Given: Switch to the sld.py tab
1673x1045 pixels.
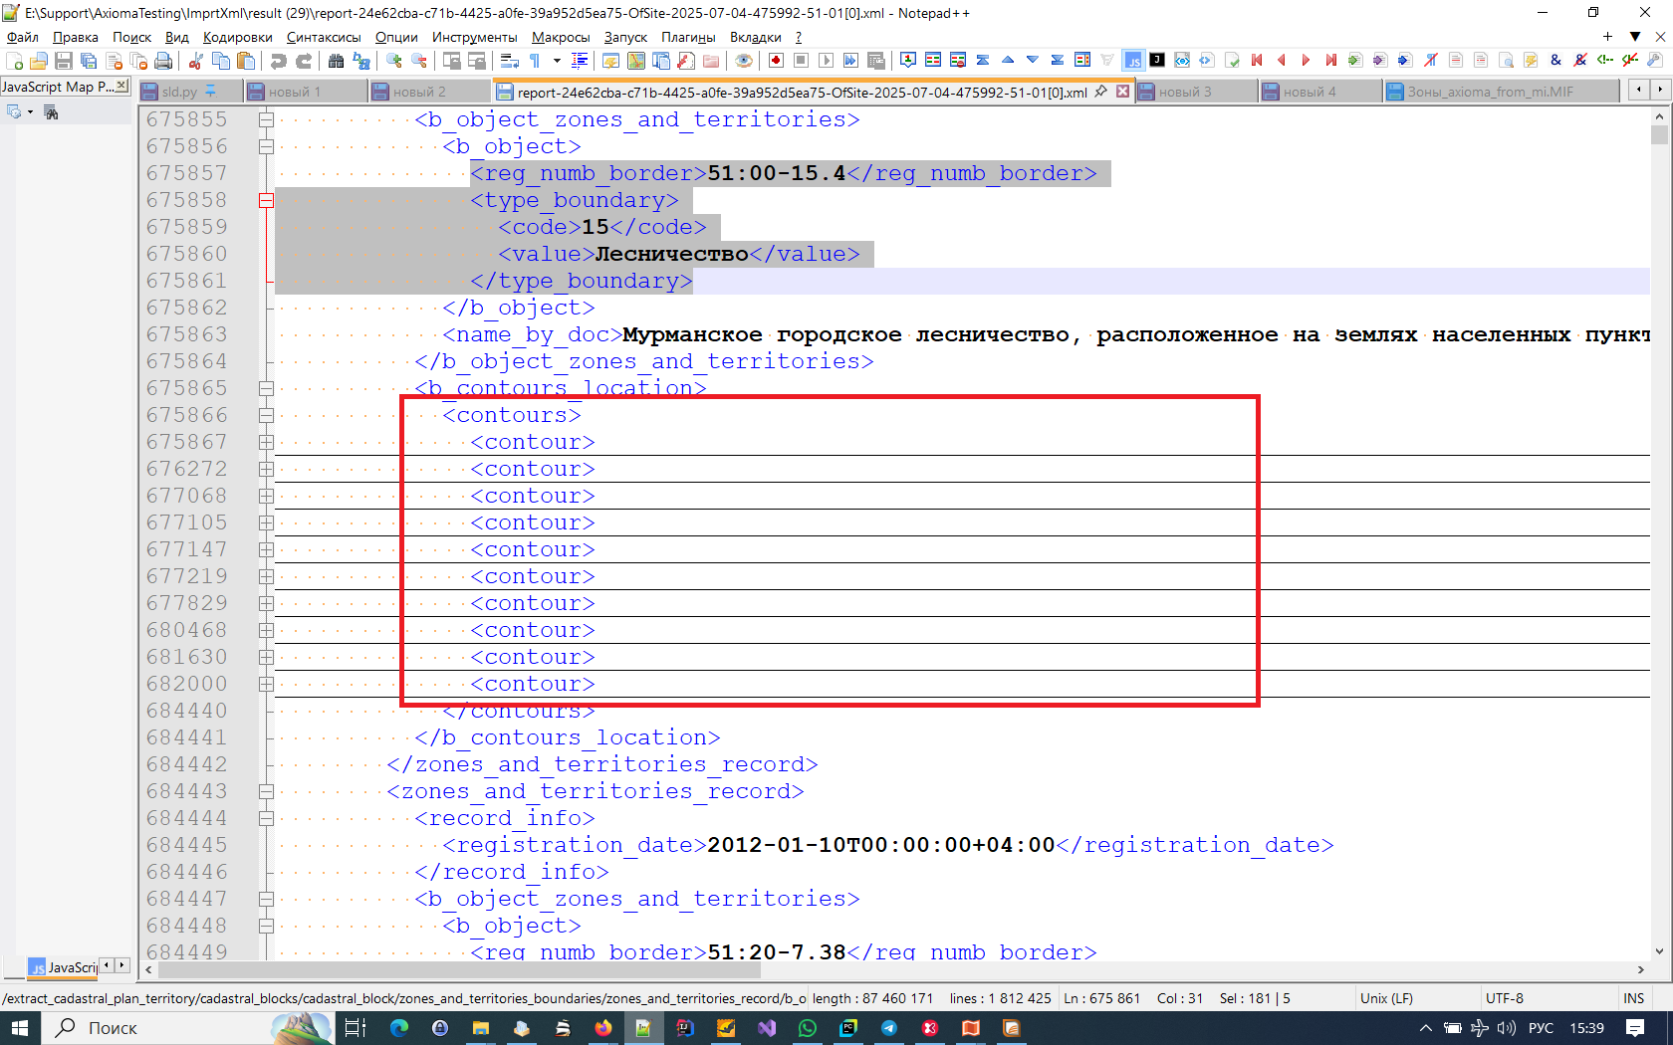Looking at the screenshot, I should click(179, 90).
